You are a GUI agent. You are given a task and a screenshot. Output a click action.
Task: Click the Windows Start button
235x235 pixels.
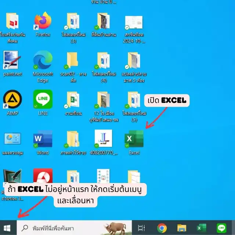(x=8, y=228)
